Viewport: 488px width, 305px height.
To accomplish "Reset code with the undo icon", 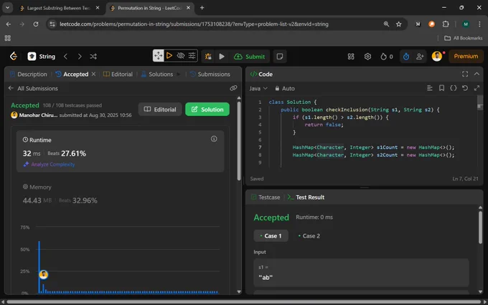I will pos(465,88).
